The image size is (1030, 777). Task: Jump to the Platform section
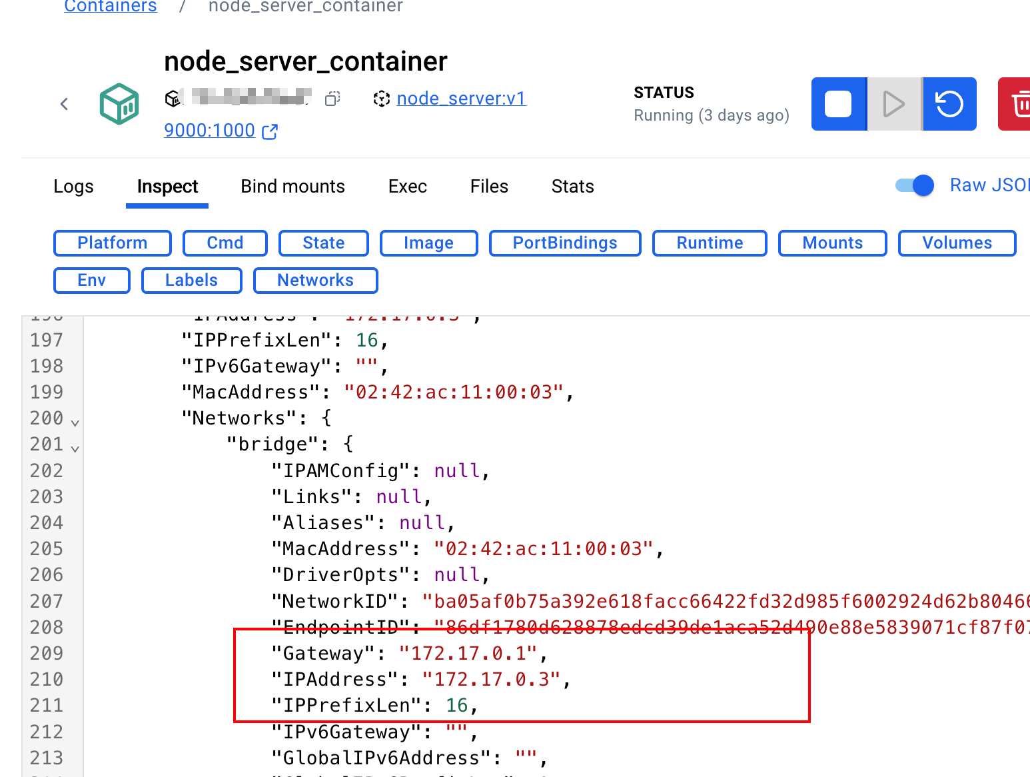click(x=113, y=243)
